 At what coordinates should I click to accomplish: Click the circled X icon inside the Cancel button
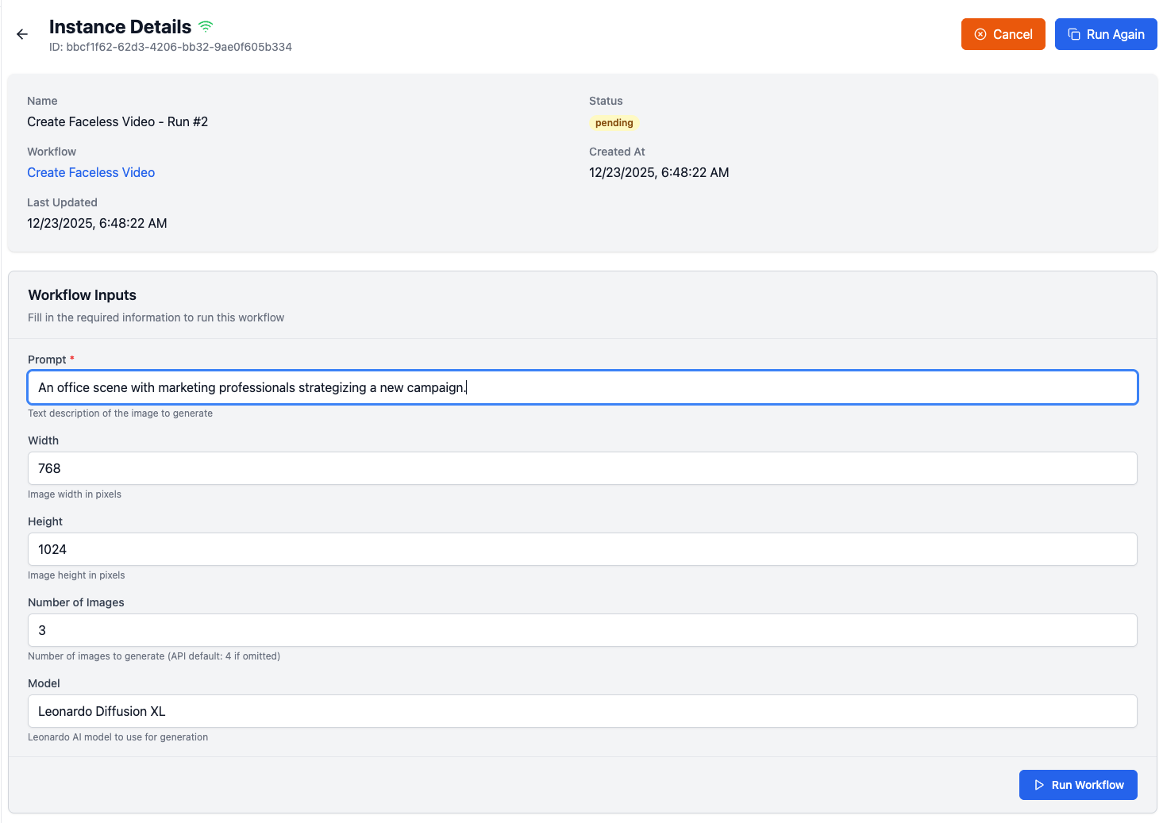980,34
